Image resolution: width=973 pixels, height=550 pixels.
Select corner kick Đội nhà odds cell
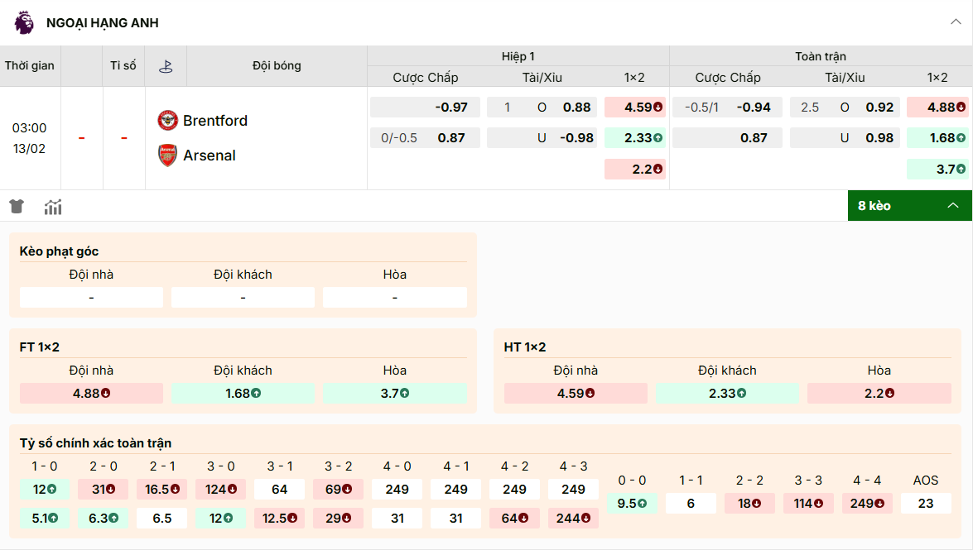click(x=91, y=298)
